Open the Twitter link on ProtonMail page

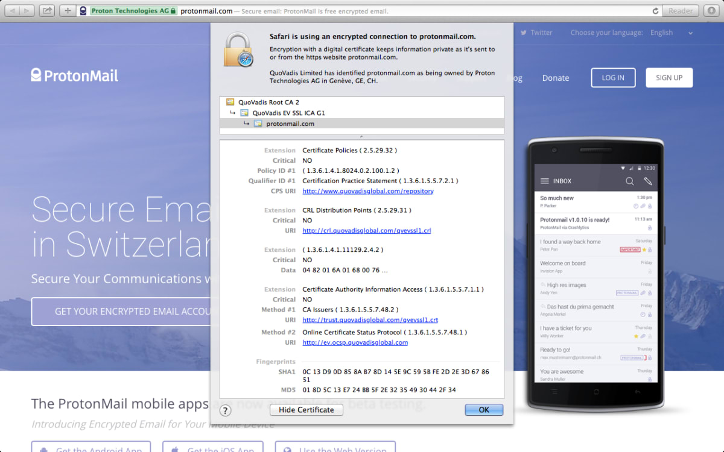(x=541, y=33)
